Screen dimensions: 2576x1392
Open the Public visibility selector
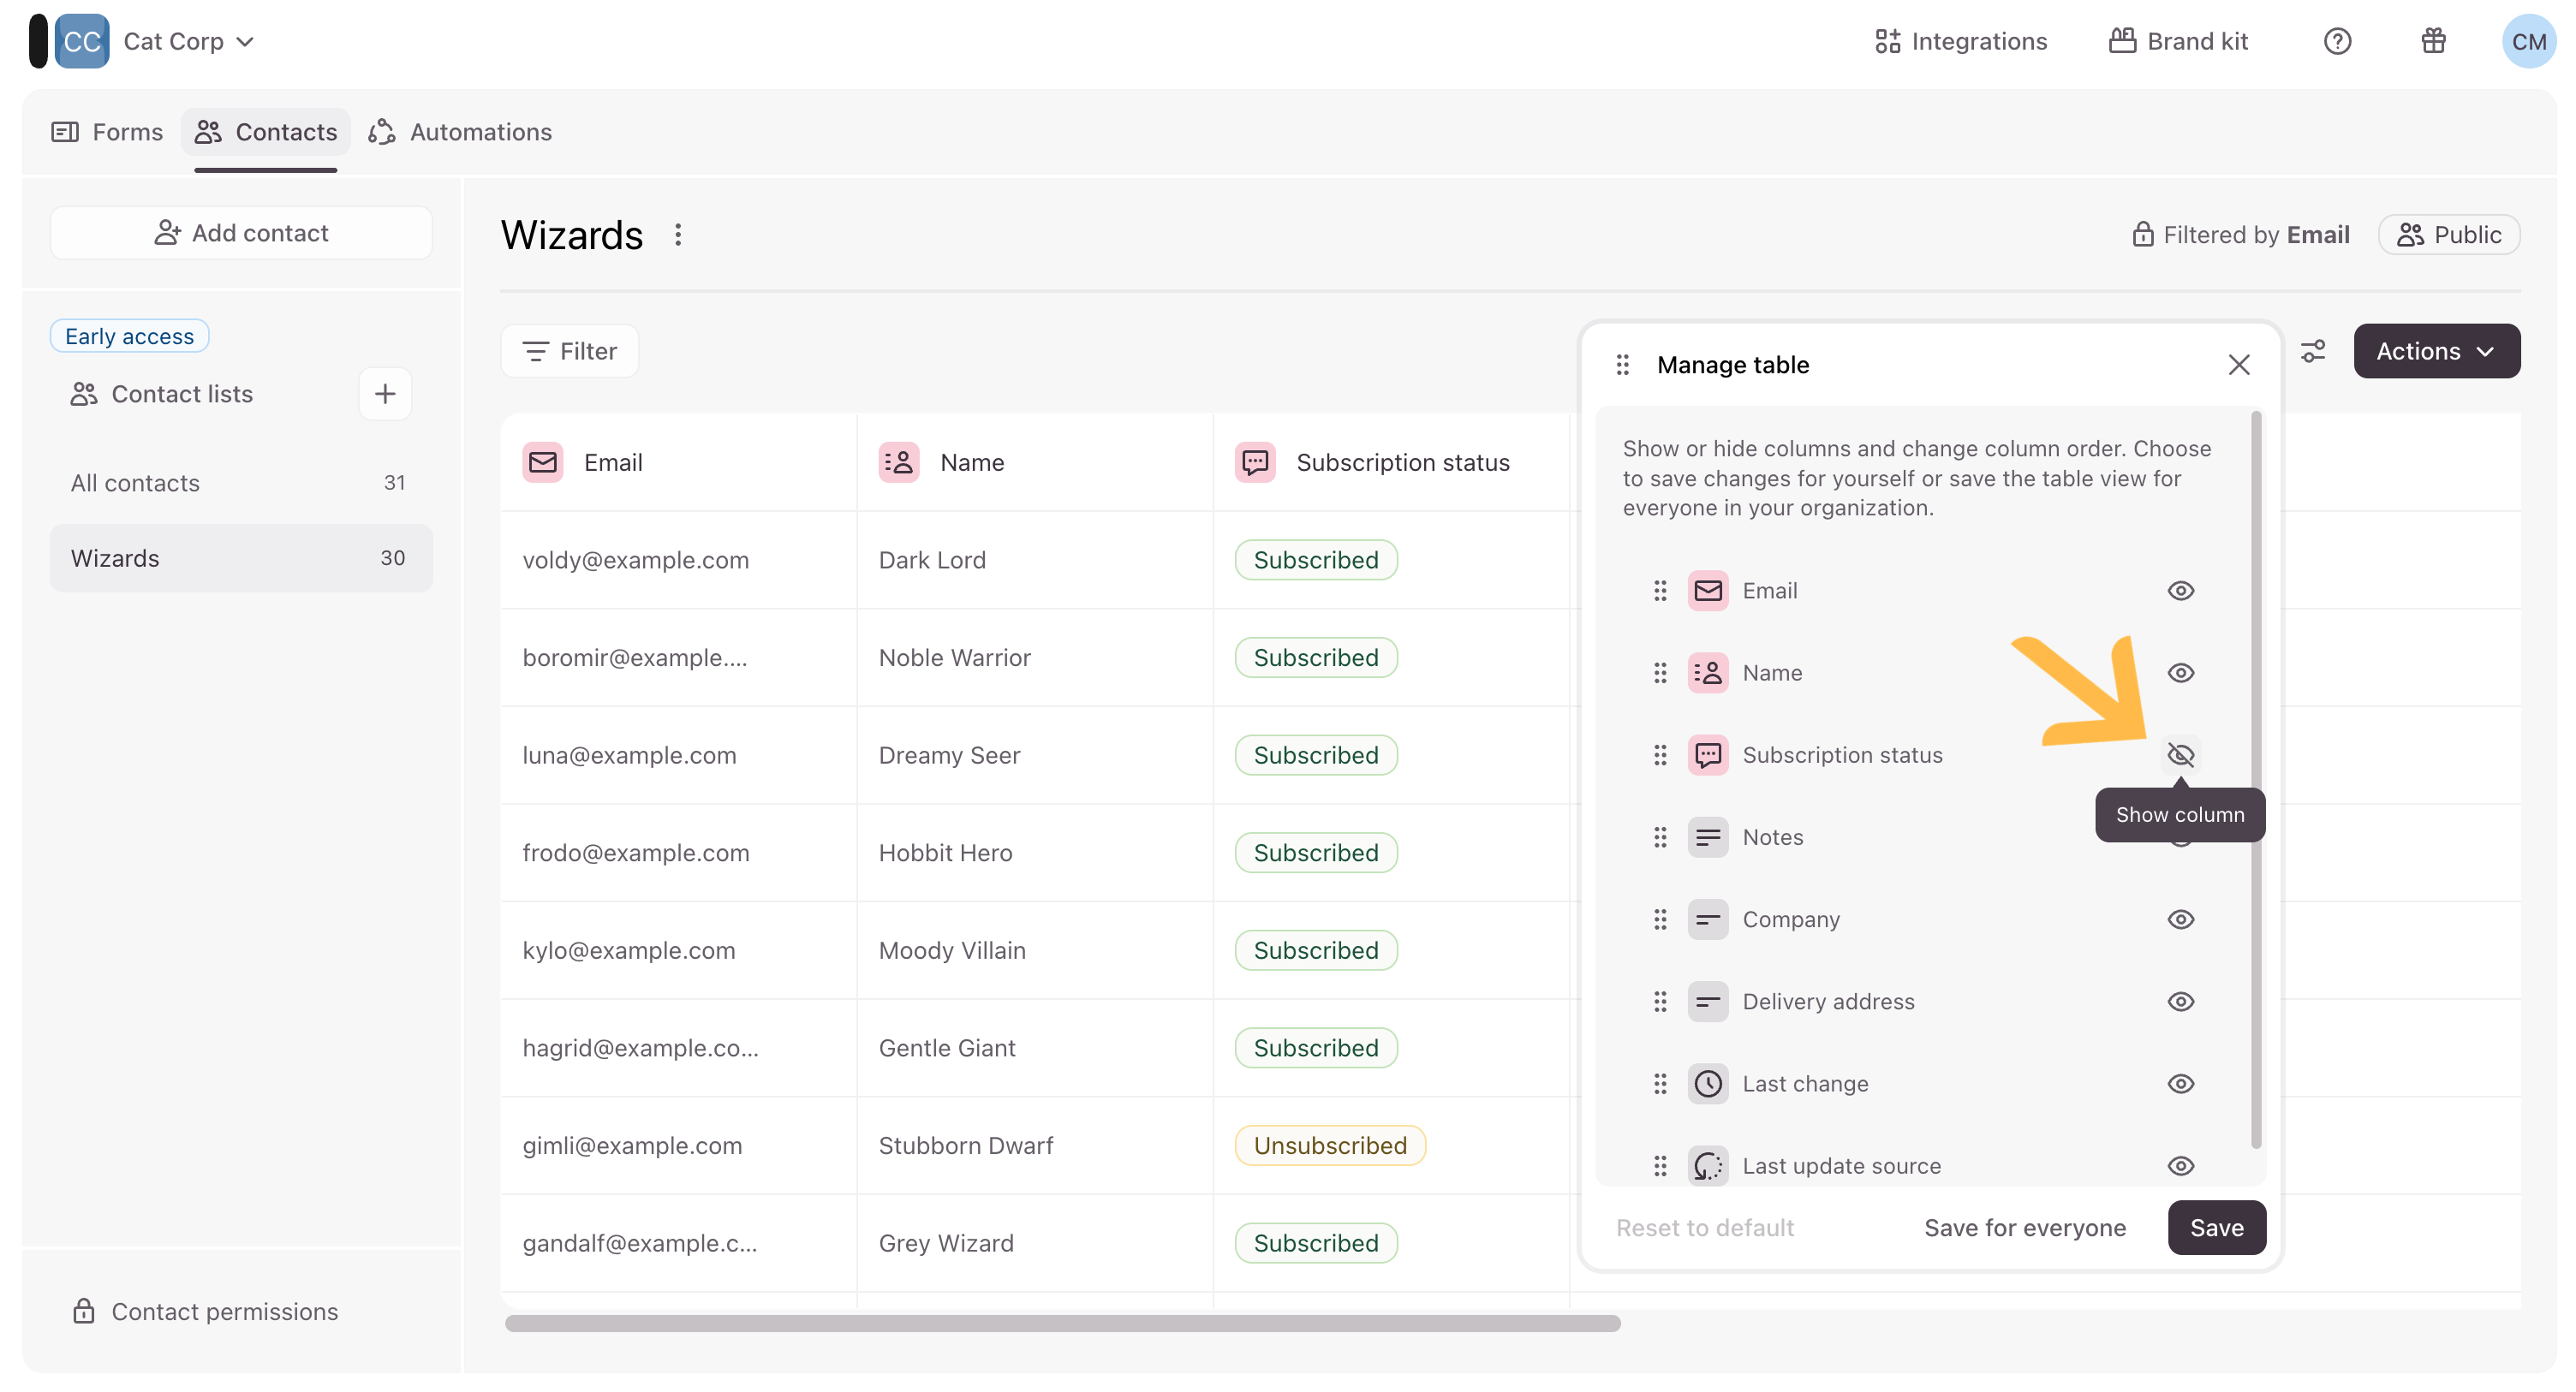(x=2448, y=235)
